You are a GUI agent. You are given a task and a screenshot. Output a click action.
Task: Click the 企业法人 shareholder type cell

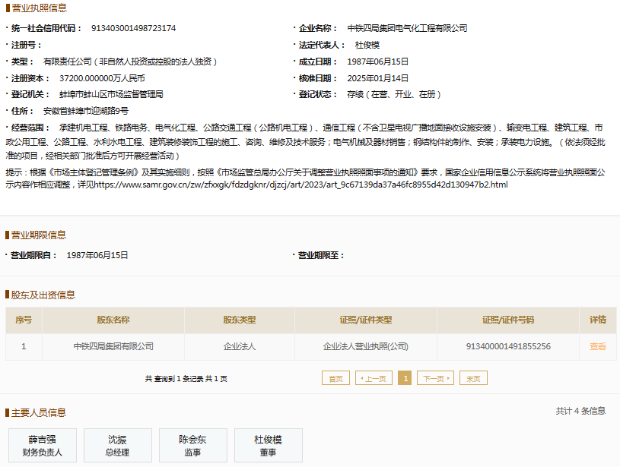pos(240,346)
